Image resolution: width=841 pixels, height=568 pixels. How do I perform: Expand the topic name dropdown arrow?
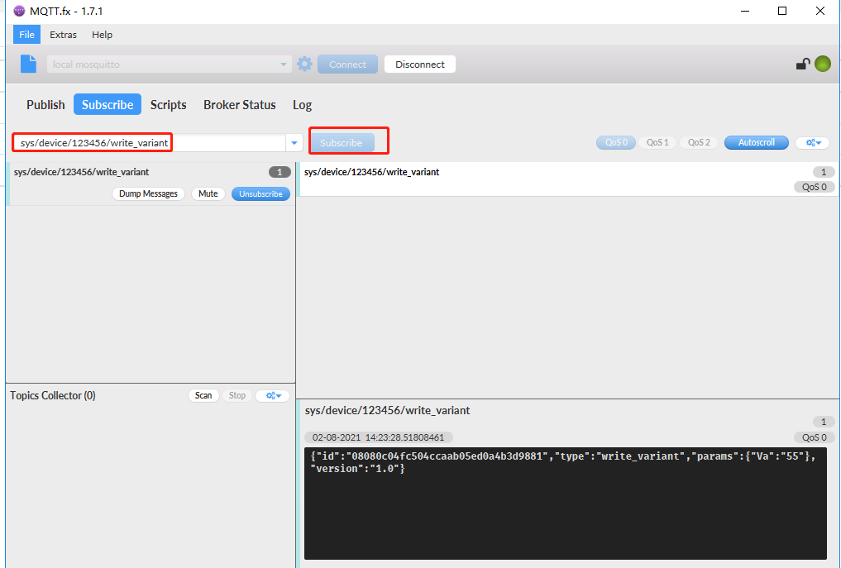coord(294,143)
